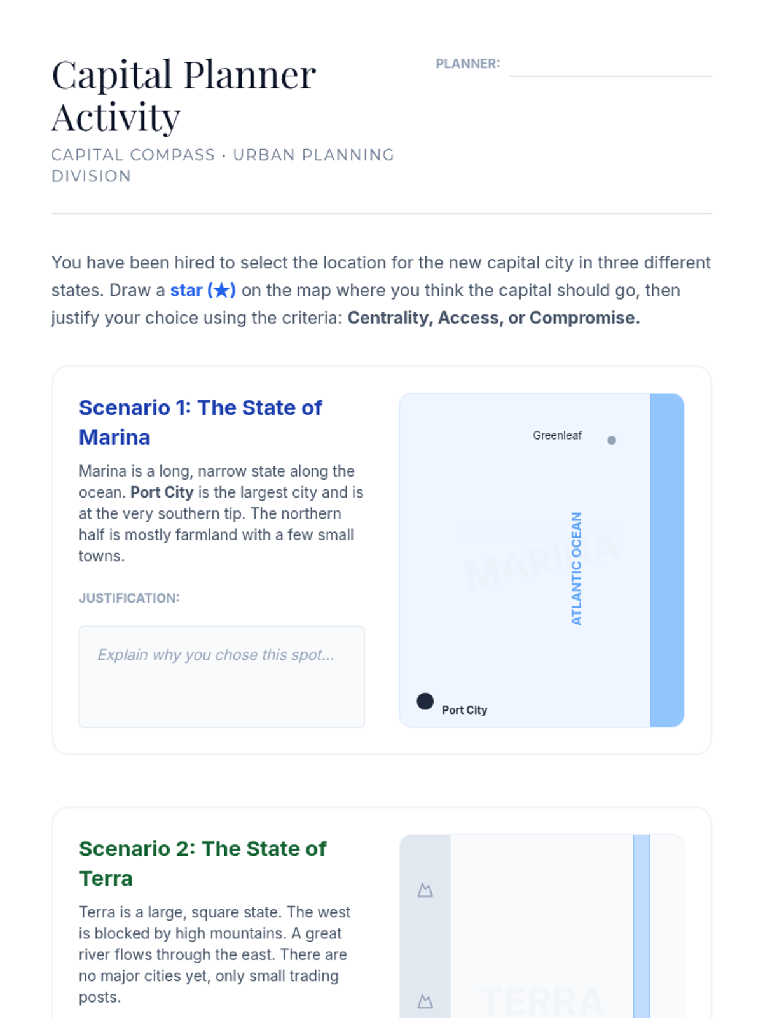The image size is (763, 1018).
Task: Click the gray mountain region on Terra map
Action: [x=425, y=942]
